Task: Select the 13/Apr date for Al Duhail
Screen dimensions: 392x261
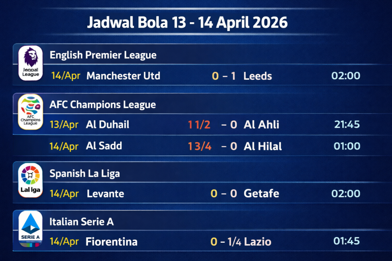Action: 64,125
